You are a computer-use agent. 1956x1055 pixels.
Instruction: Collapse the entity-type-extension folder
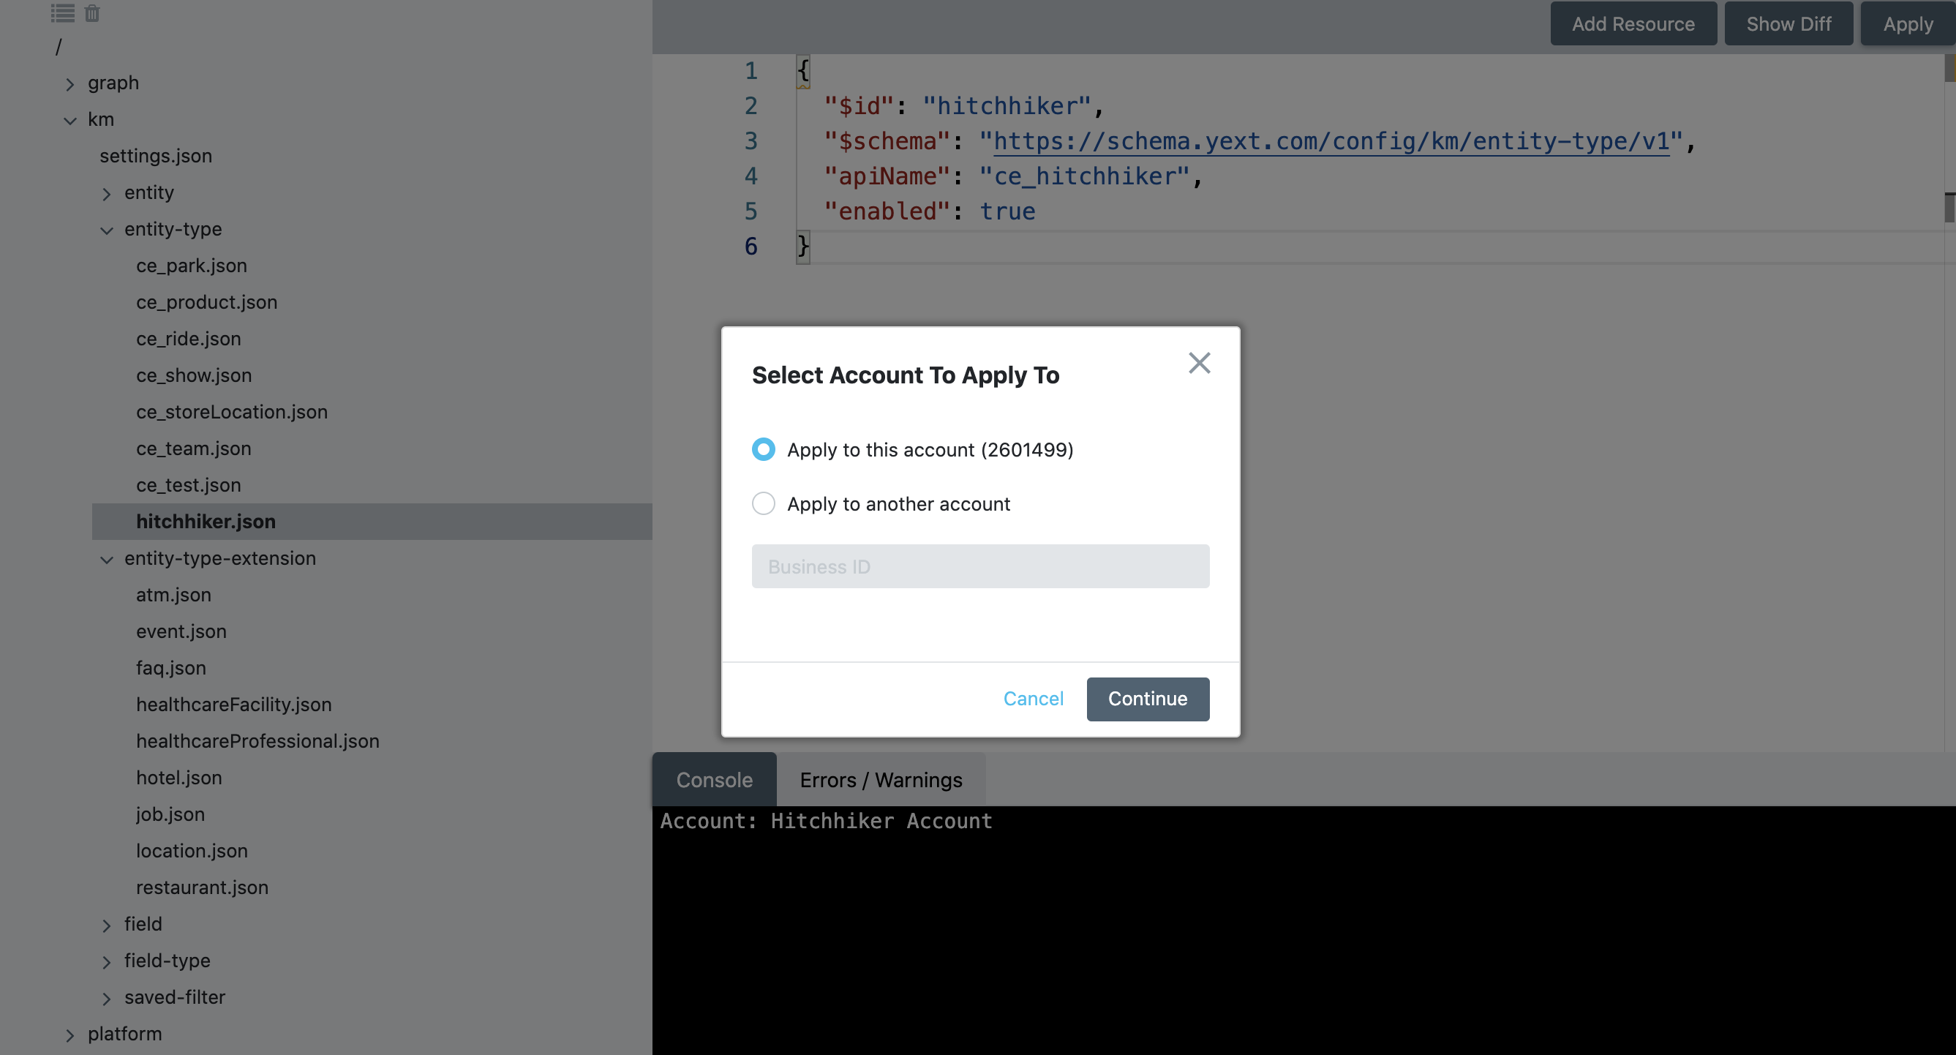(x=106, y=560)
